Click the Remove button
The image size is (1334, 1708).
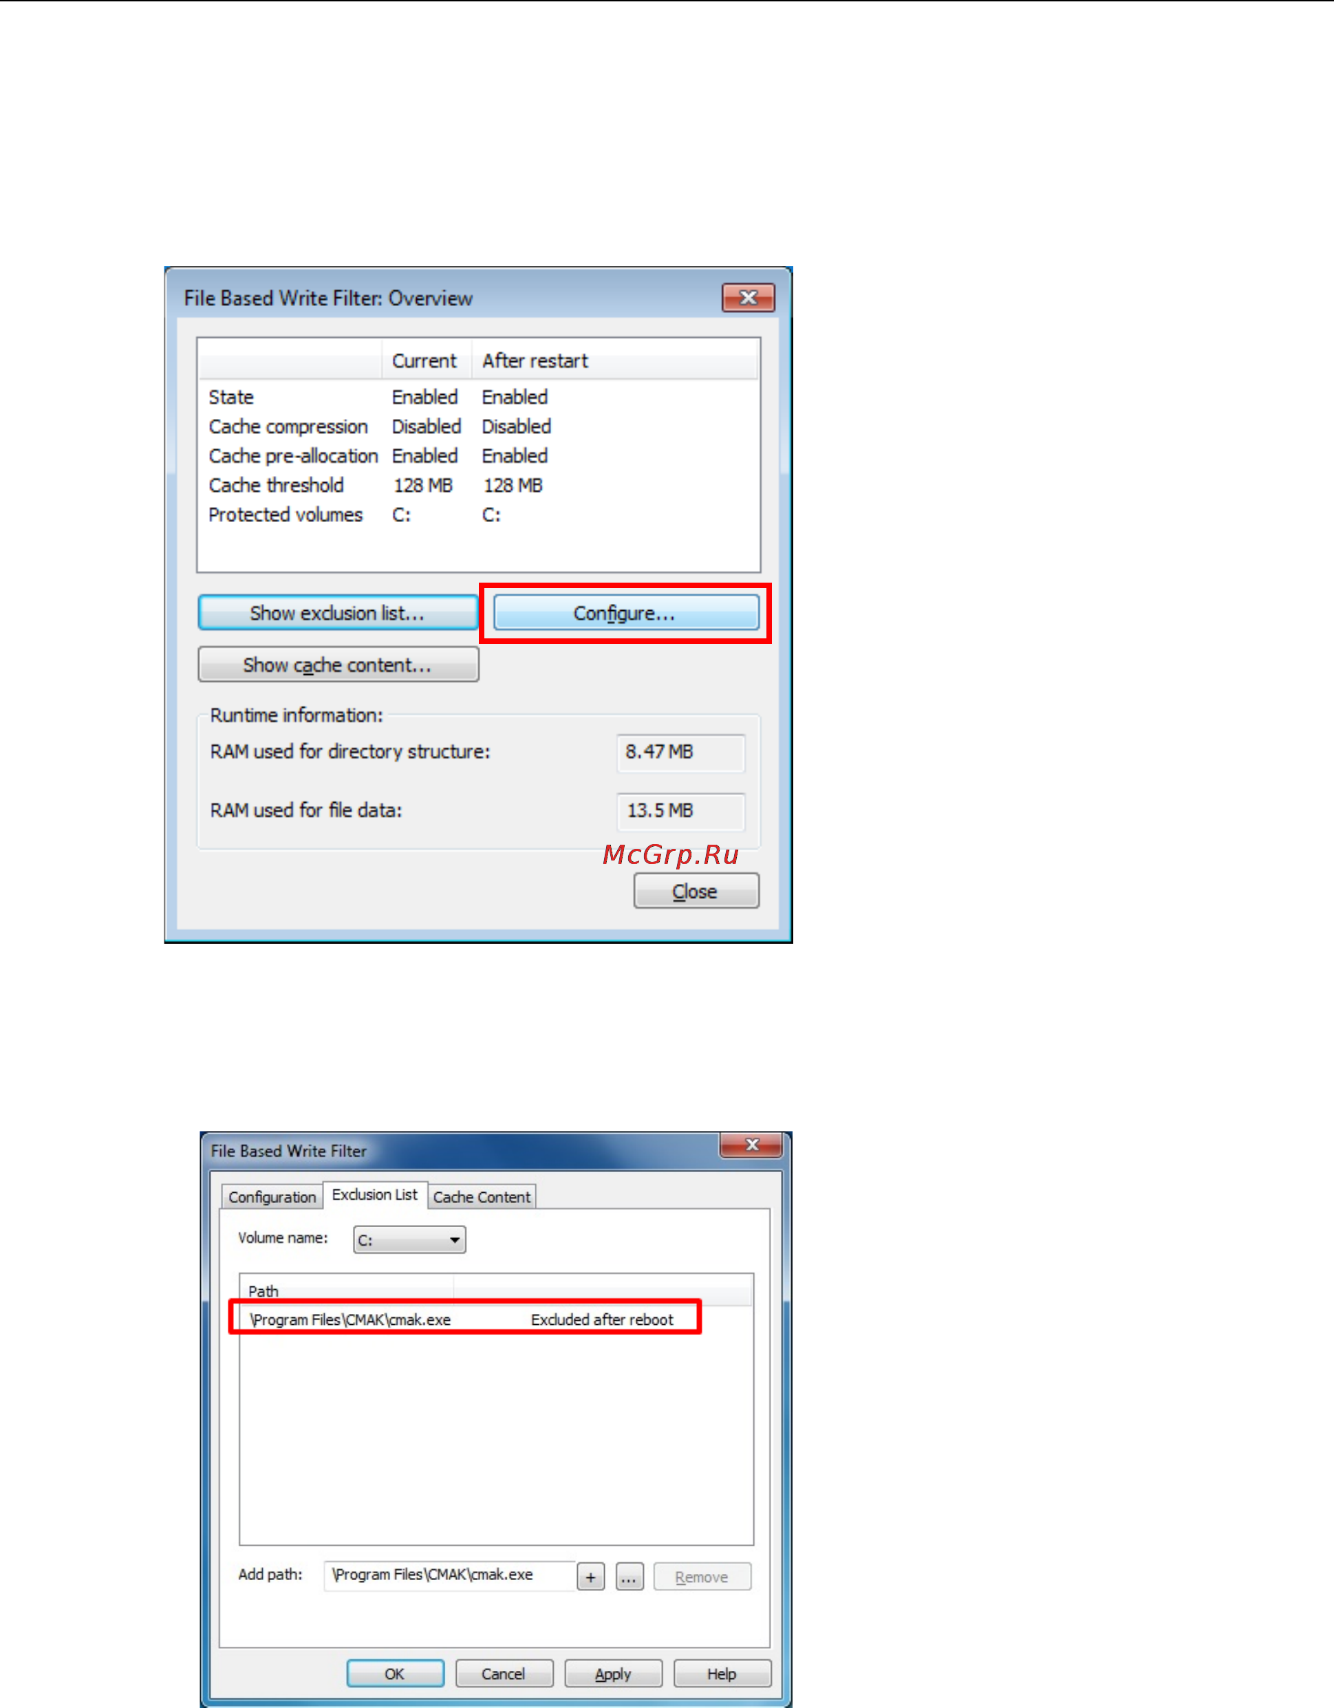pyautogui.click(x=702, y=1577)
